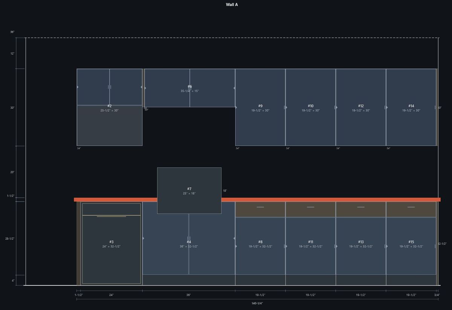Click the drawer front above cabinet #11
This screenshot has height=310, width=452.
click(310, 209)
